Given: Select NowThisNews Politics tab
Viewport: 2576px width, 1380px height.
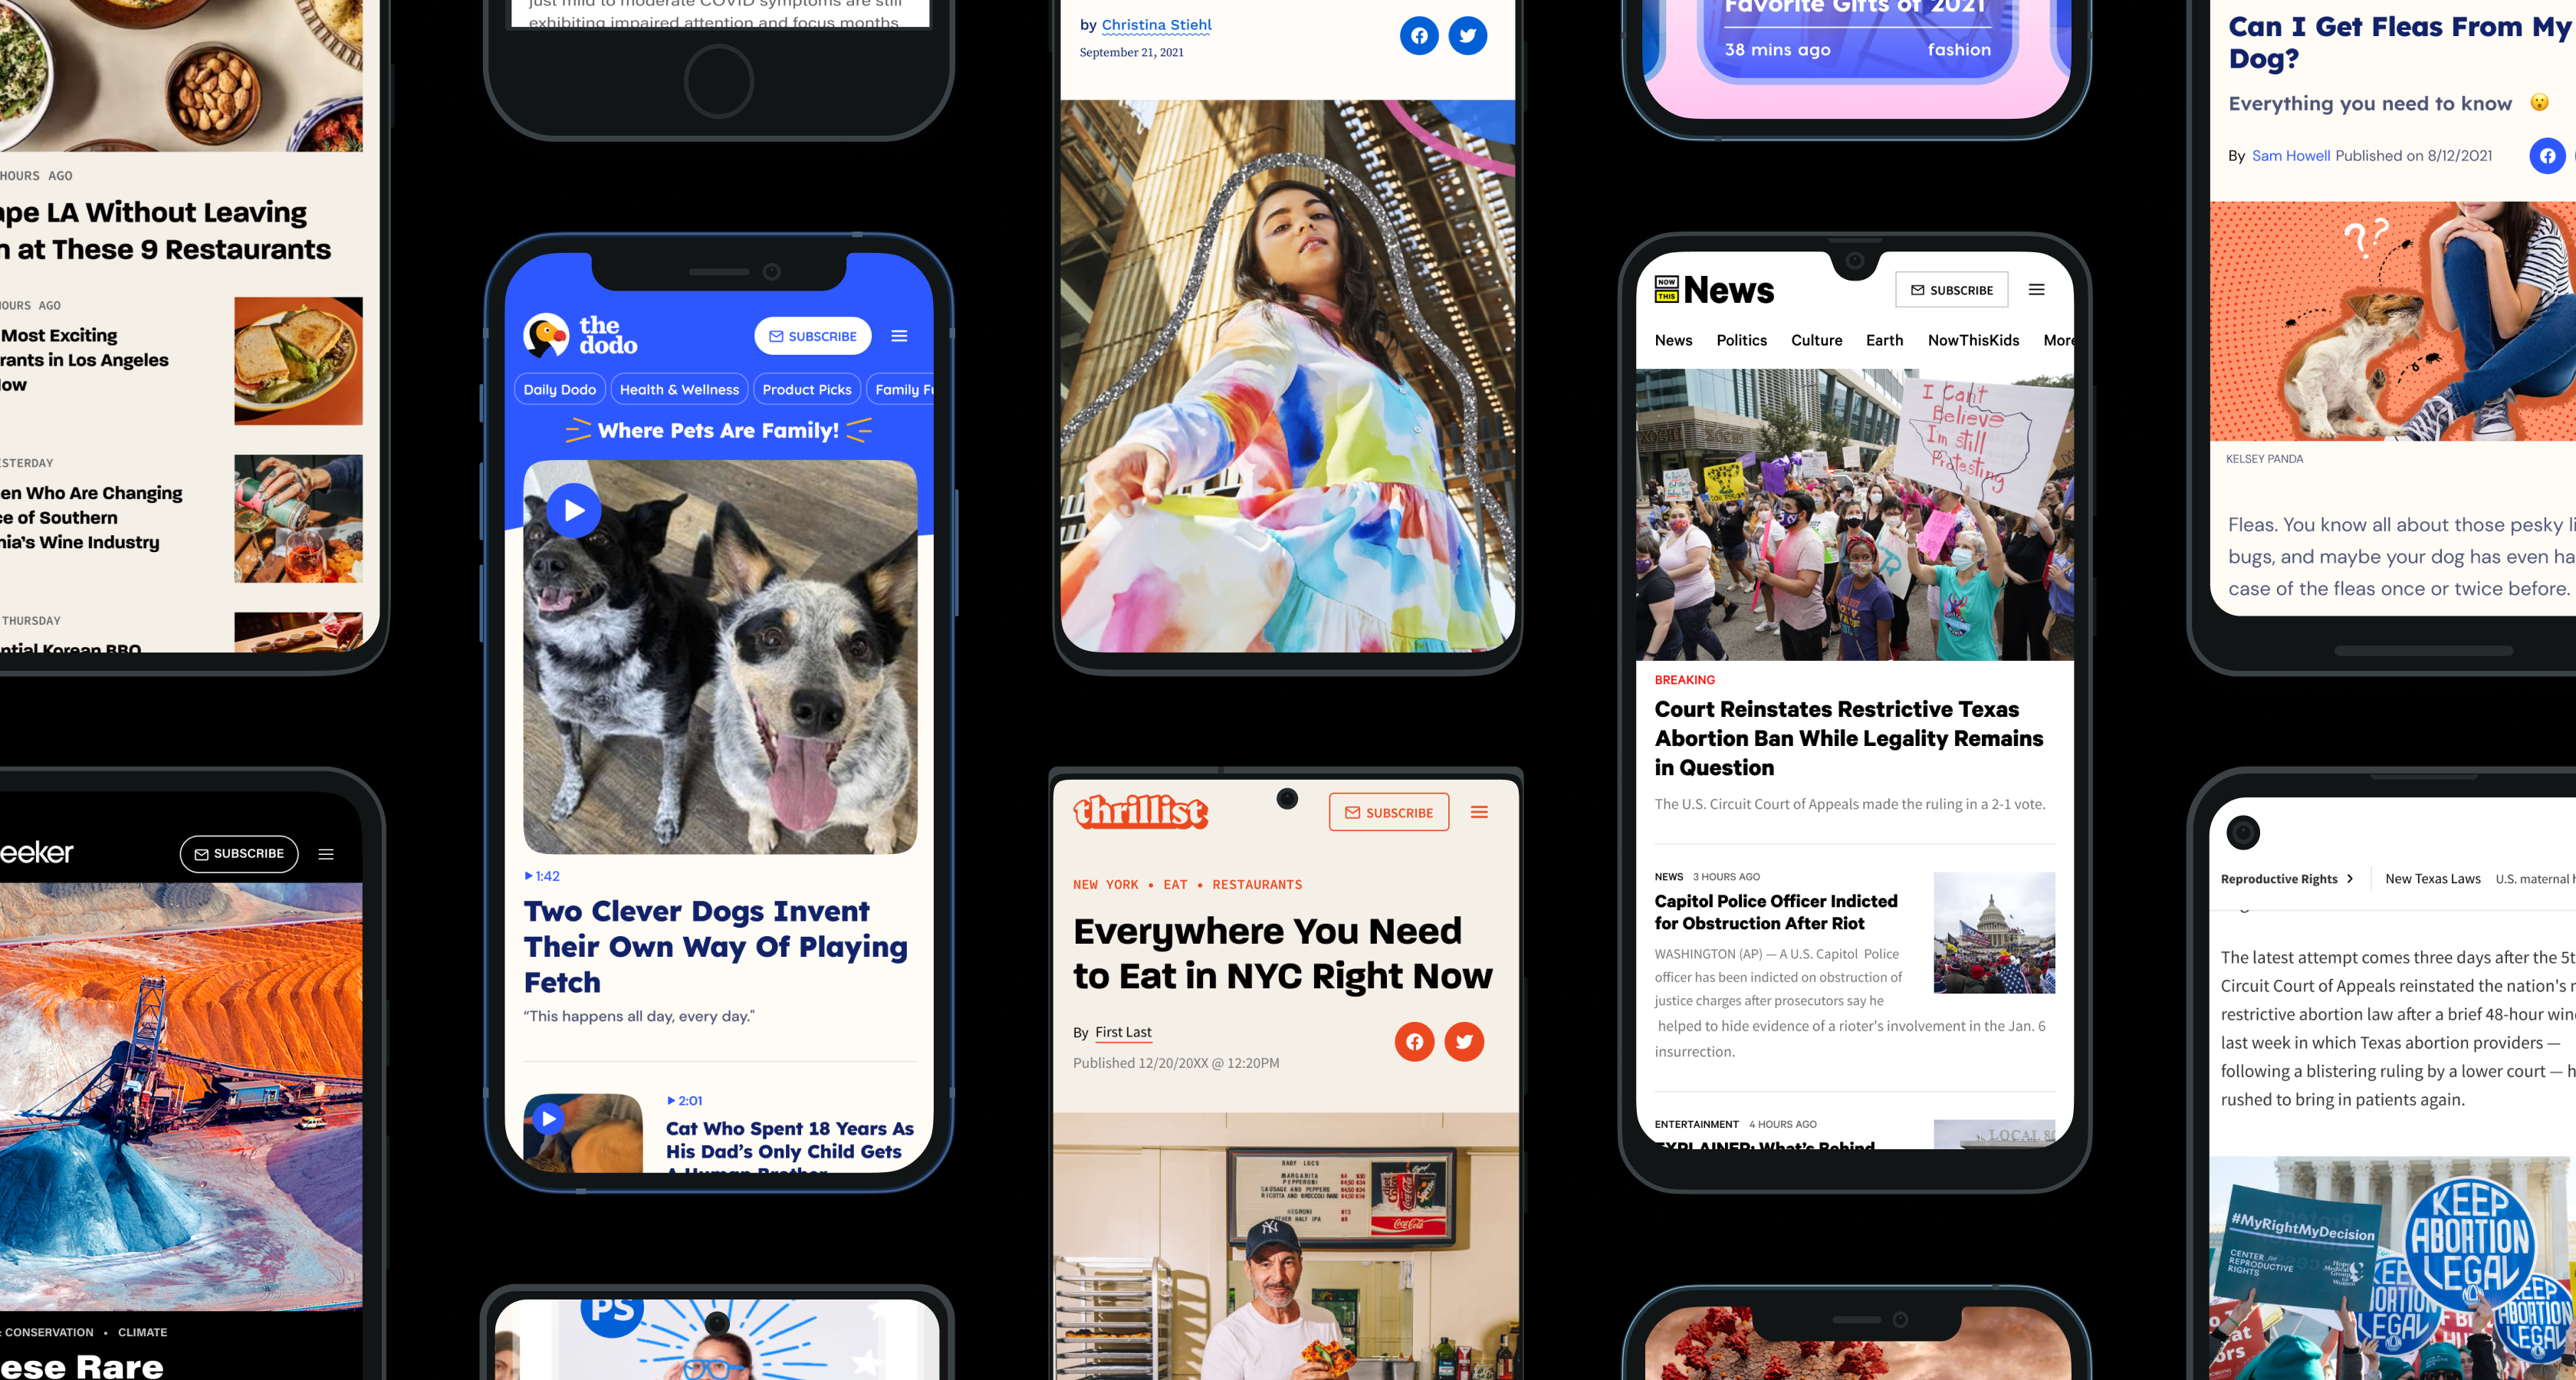Looking at the screenshot, I should tap(1740, 339).
